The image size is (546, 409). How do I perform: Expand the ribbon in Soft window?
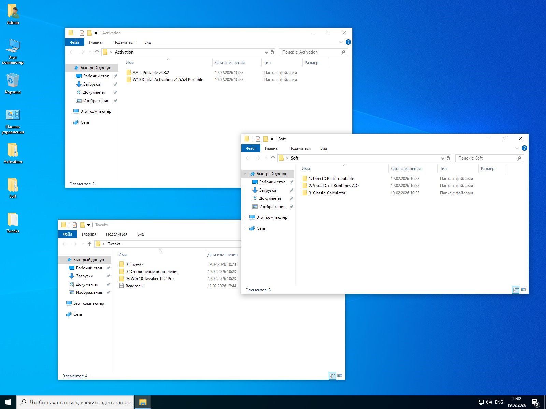click(x=517, y=148)
